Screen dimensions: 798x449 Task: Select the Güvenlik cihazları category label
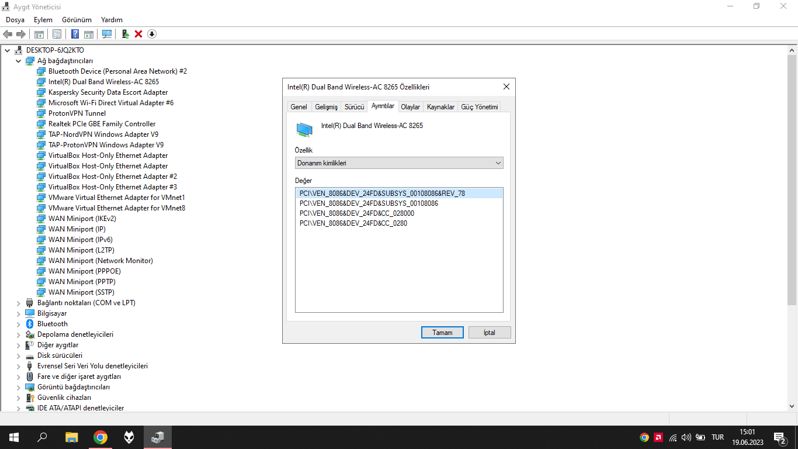pyautogui.click(x=64, y=398)
